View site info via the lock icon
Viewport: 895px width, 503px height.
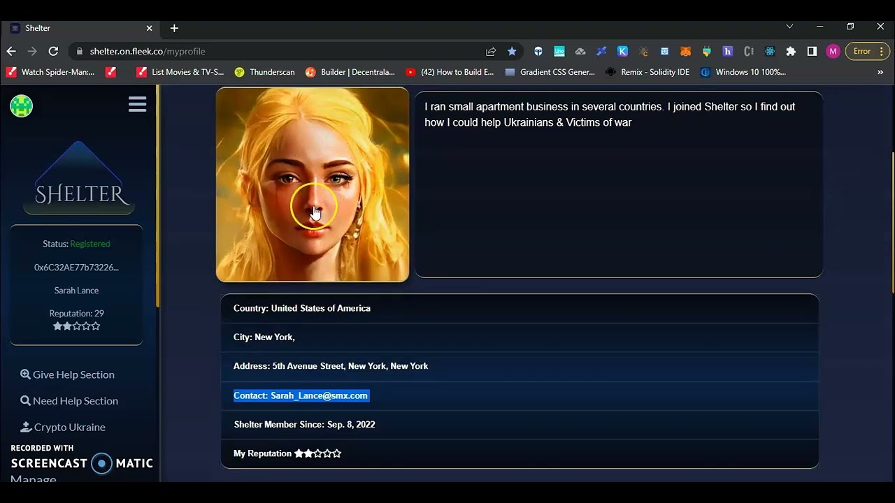(x=79, y=51)
